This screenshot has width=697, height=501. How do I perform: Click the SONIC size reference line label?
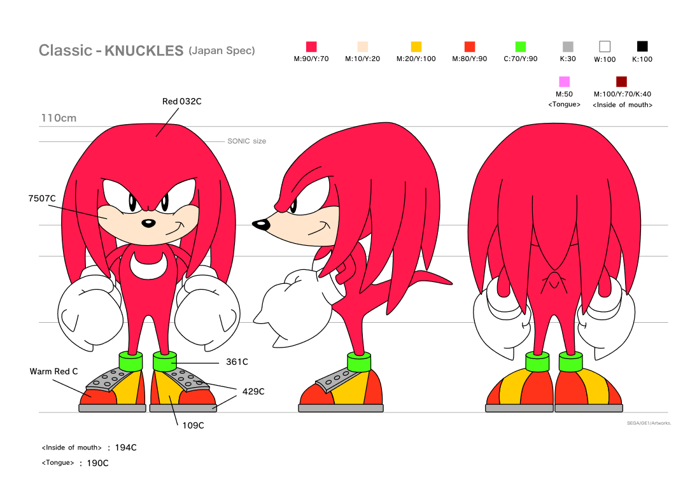[x=246, y=141]
